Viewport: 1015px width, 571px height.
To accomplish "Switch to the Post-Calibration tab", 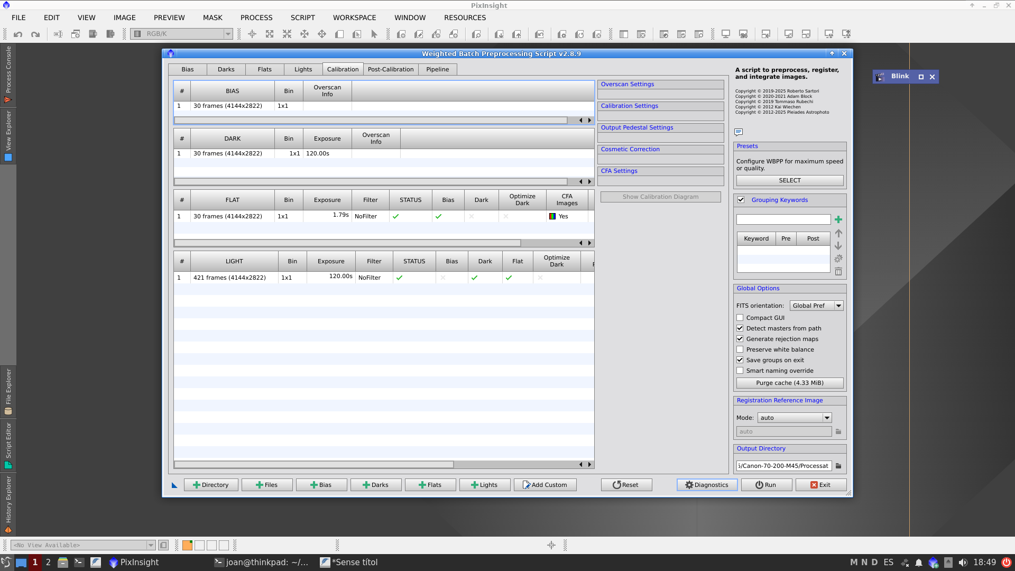I will (391, 69).
